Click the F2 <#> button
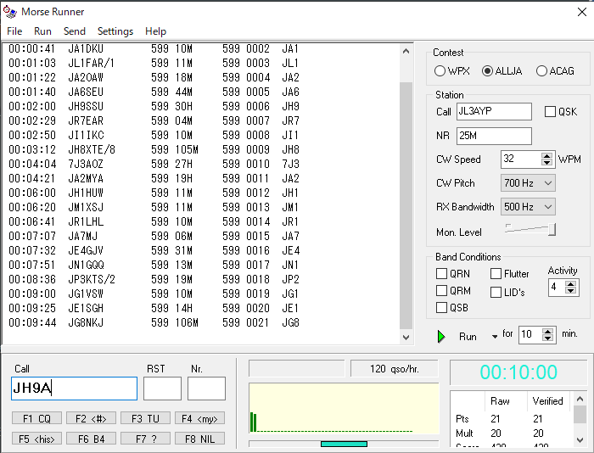 (x=91, y=418)
